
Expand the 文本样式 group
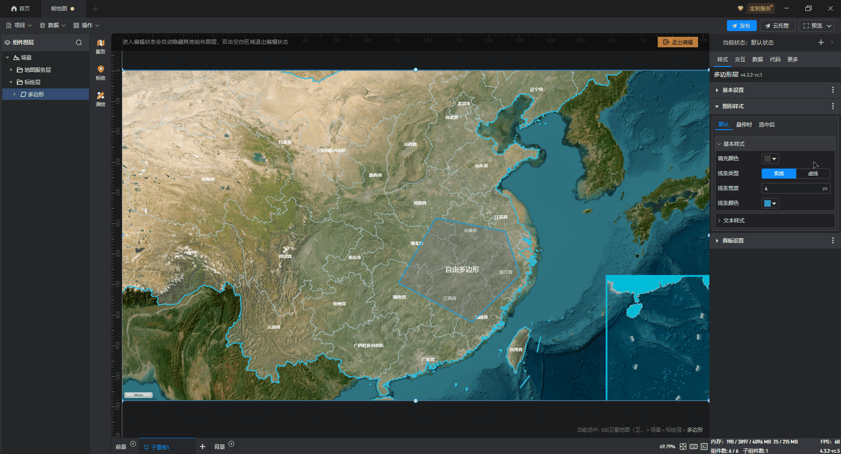(719, 221)
